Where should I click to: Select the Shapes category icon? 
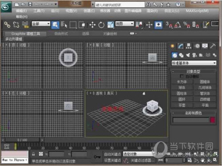[181, 55]
